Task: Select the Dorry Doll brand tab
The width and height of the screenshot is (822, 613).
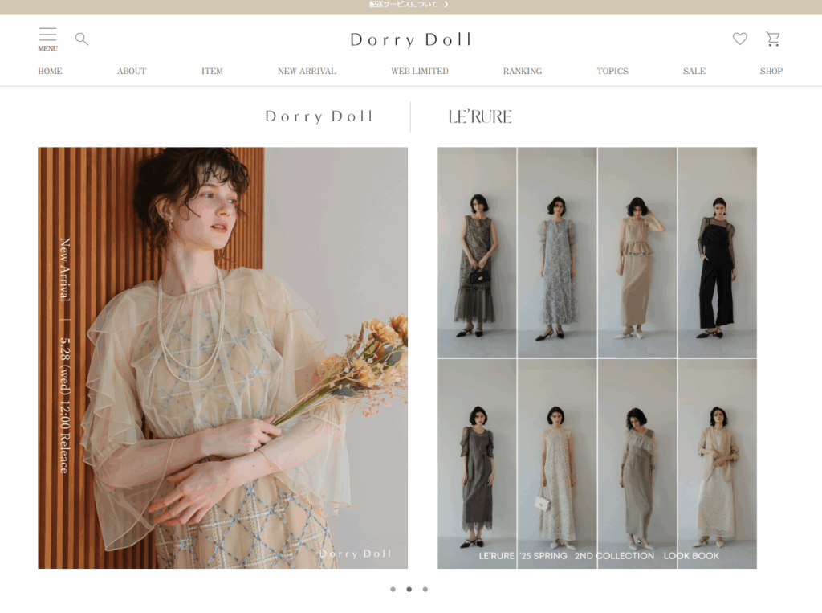Action: (x=319, y=116)
